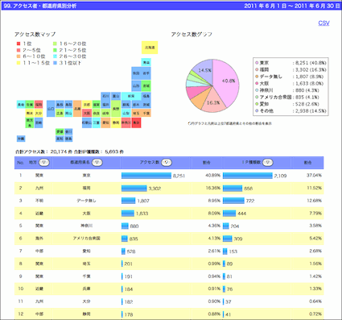Click 大分 in table row 11
Viewport: 342px width, 320px height.
click(86, 301)
